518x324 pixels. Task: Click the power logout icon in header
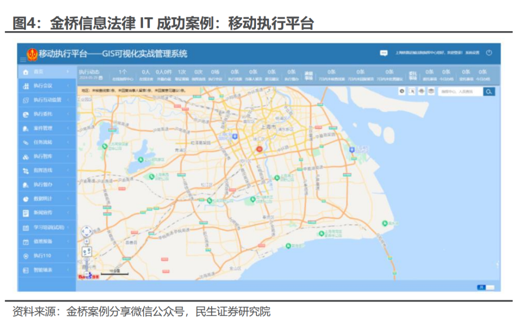tap(489, 53)
